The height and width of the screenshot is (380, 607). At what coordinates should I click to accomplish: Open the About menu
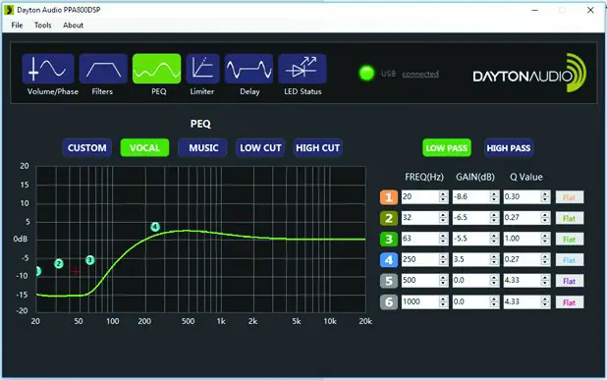[x=73, y=26]
